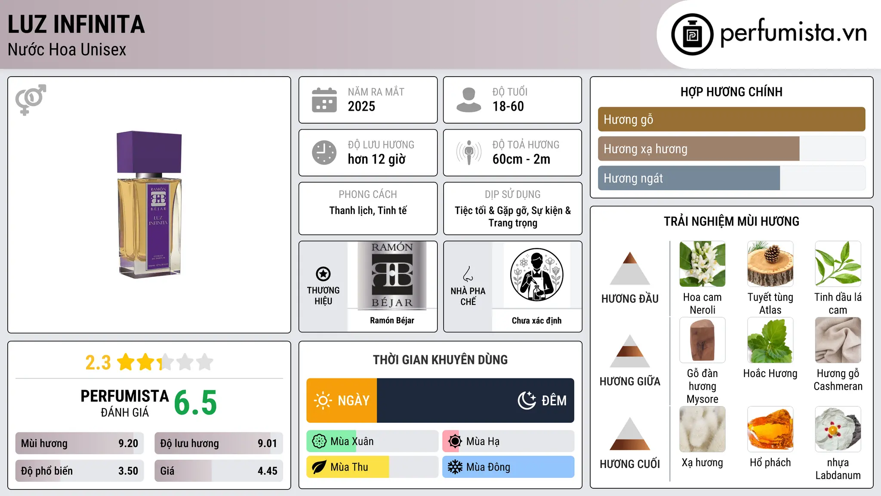The height and width of the screenshot is (496, 881).
Task: Click the sun icon for Mùa Hạ
Action: click(x=455, y=441)
